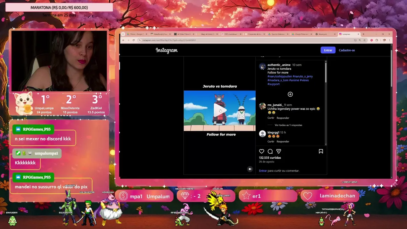Open mr._junaid._ commenter avatar
The image size is (407, 229).
[x=262, y=107]
